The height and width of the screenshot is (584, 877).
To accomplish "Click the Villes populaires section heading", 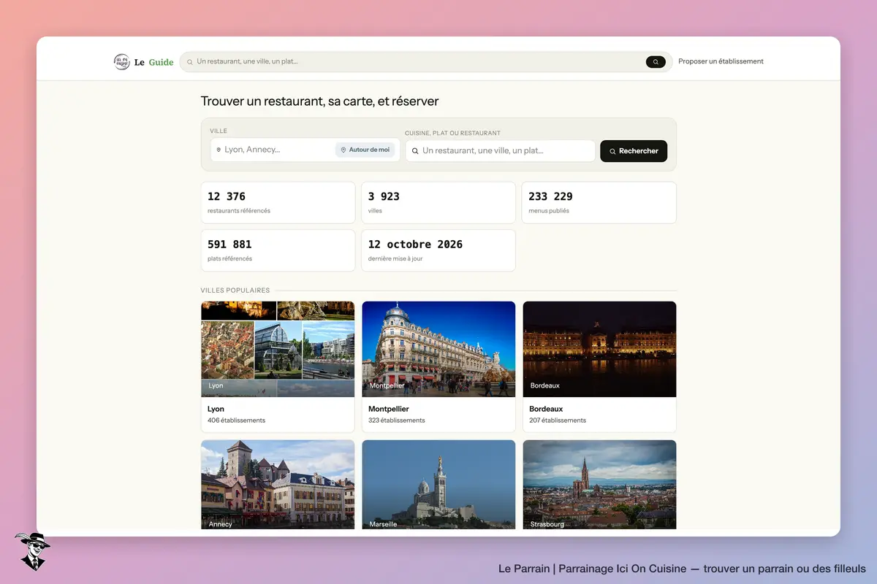I will 235,291.
